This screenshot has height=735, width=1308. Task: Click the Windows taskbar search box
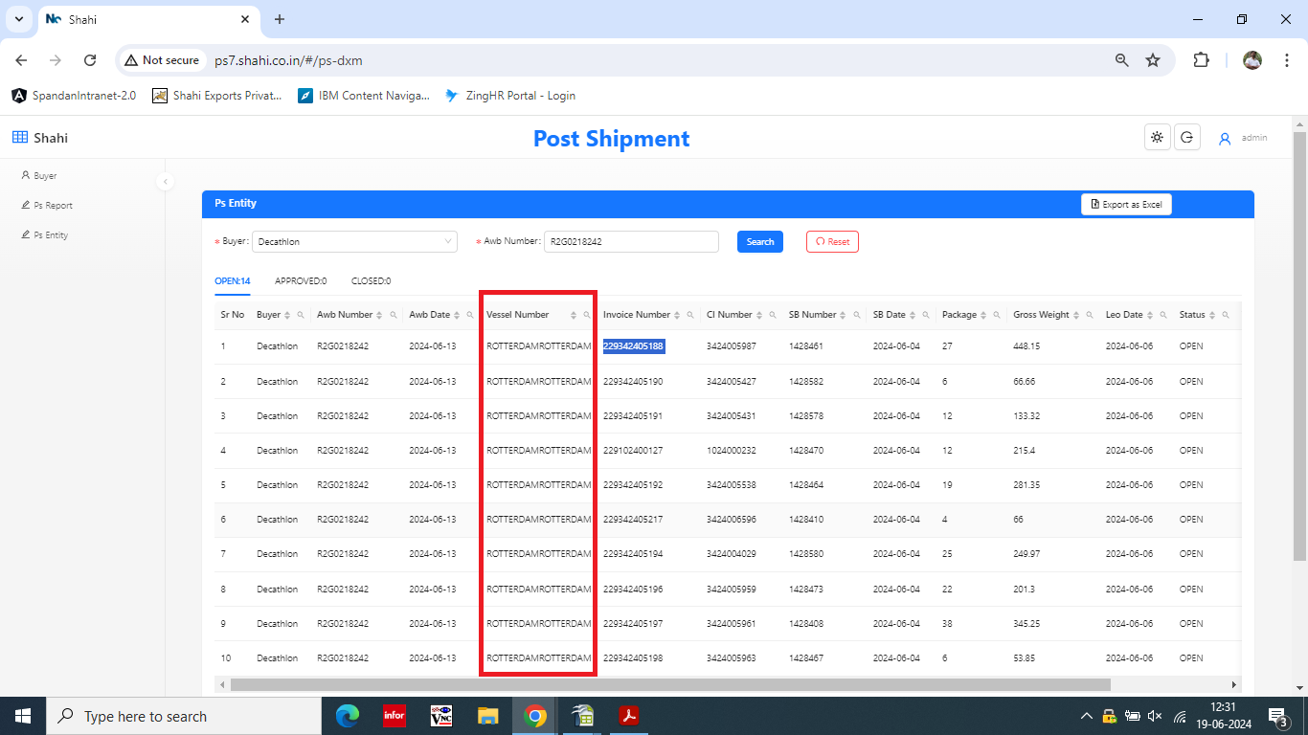tap(184, 716)
